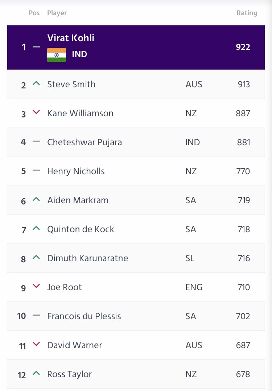Open Francois du Plessis entry
Viewport: 272px width, 391px height.
pos(84,316)
